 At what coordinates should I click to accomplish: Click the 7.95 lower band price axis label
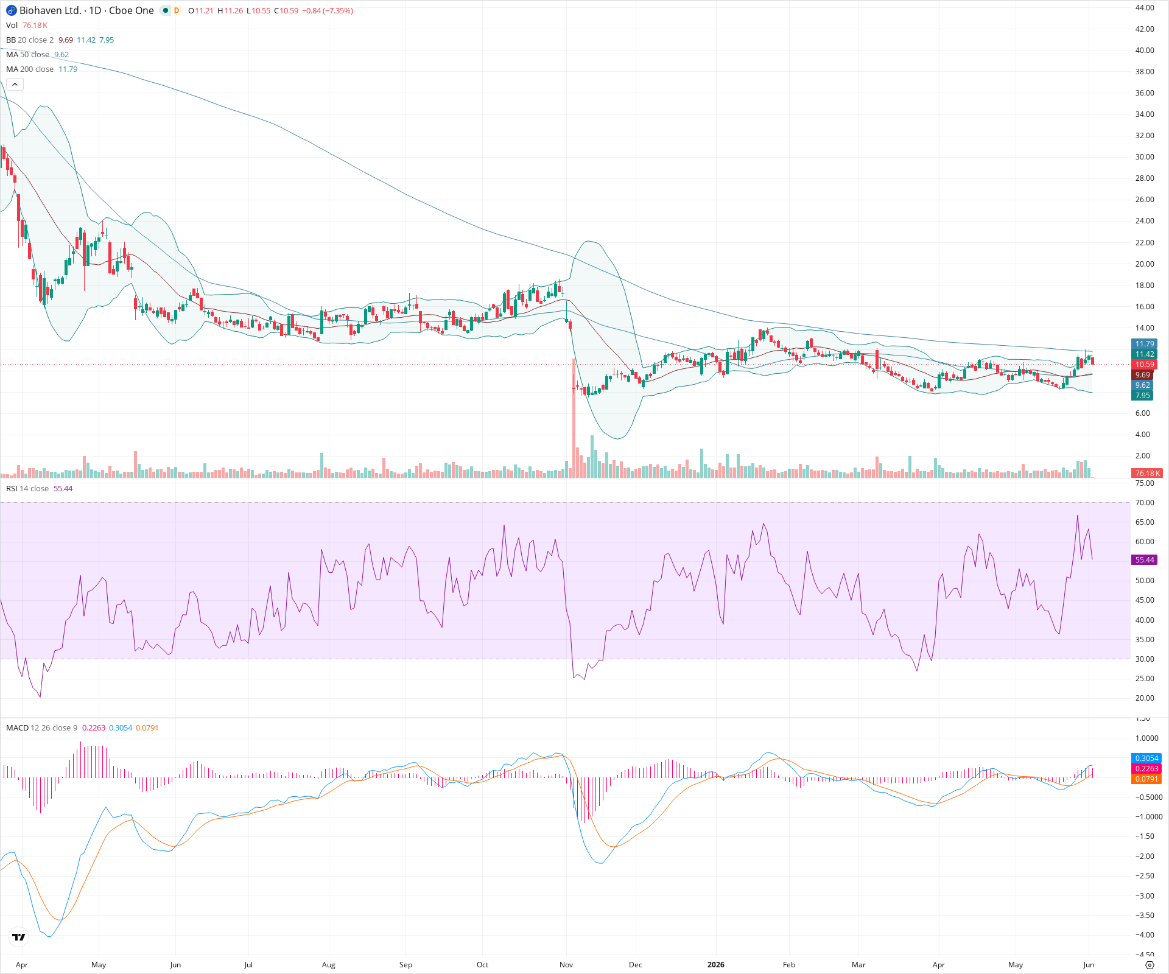pos(1143,396)
